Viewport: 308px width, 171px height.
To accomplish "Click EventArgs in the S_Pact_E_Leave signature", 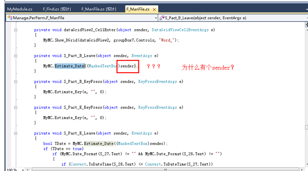I will pyautogui.click(x=142, y=133).
